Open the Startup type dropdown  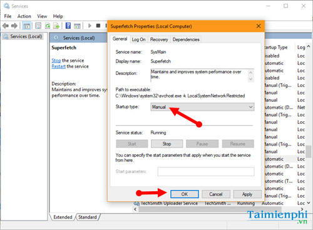202,107
